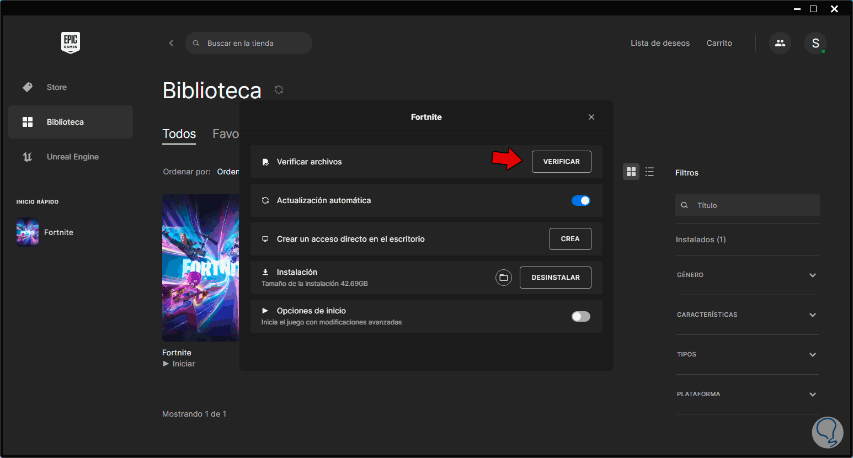Switch to grid view layout
This screenshot has height=458, width=853.
(631, 172)
